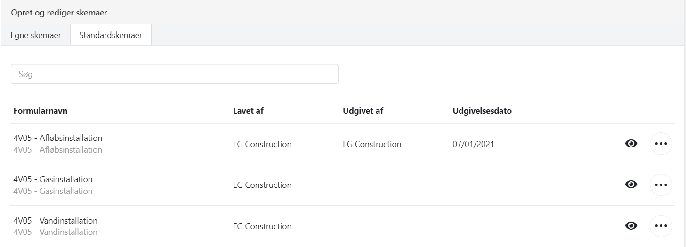Click the 07/01/2021 release date cell

(x=473, y=144)
